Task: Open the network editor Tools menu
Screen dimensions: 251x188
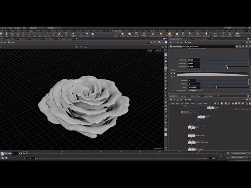Action: [x=192, y=103]
